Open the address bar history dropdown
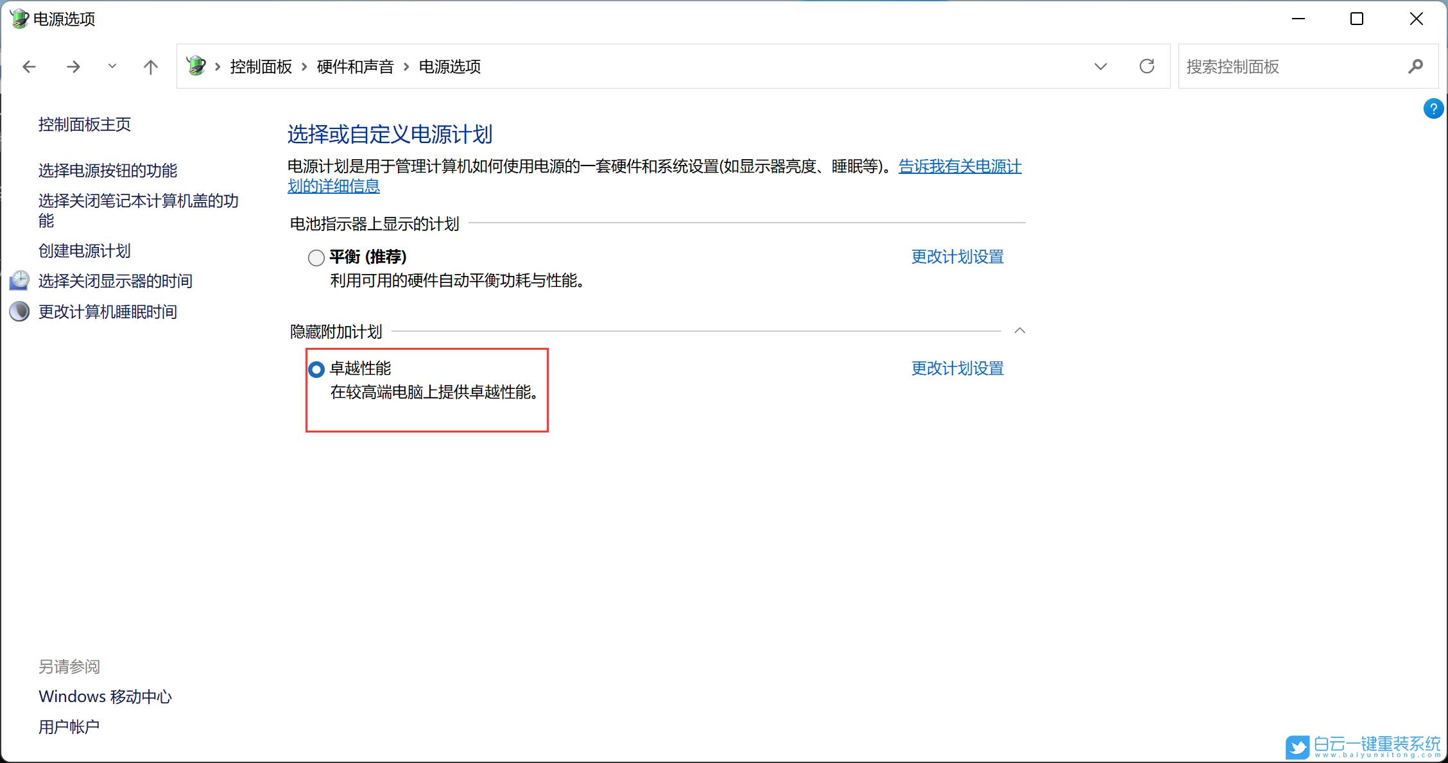This screenshot has width=1448, height=763. (x=1101, y=66)
